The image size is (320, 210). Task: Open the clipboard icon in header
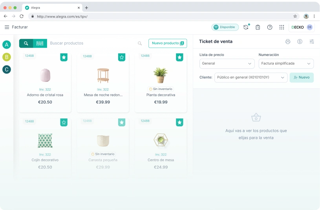pos(258,27)
